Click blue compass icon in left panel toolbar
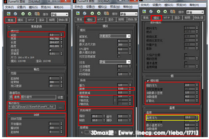This screenshot has height=139, width=209. (15, 14)
